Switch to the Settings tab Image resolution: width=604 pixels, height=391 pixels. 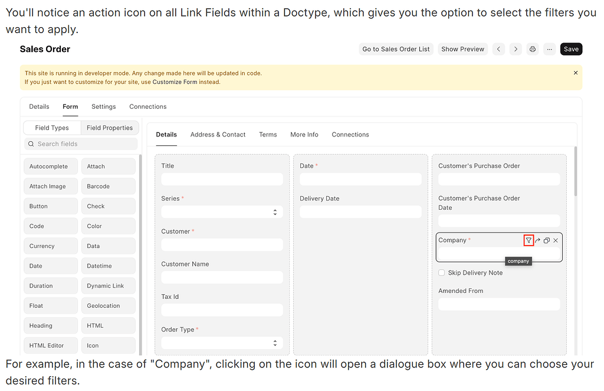[103, 106]
